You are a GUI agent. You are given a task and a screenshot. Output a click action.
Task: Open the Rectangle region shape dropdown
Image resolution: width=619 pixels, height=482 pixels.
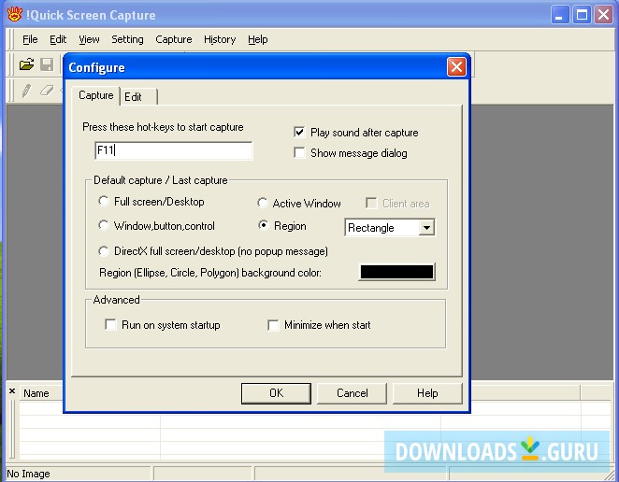click(x=426, y=228)
